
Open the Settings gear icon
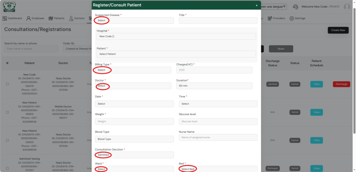click(x=292, y=18)
